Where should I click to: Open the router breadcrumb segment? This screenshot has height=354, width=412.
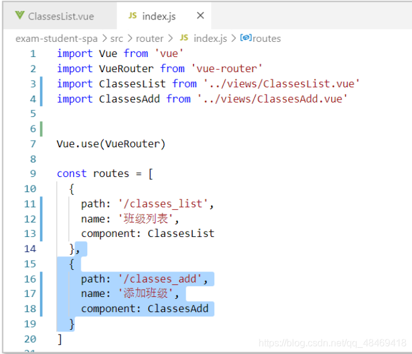(x=149, y=39)
